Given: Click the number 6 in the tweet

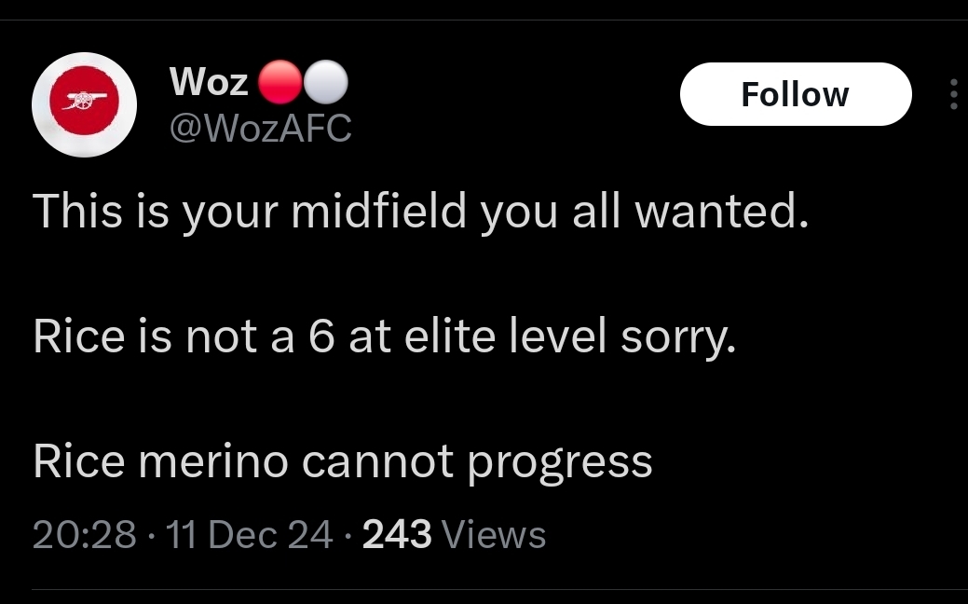Looking at the screenshot, I should (x=320, y=336).
